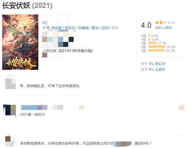This screenshot has width=191, height=148.
Task: Open the first commenter's avatar
Action: (11, 84)
